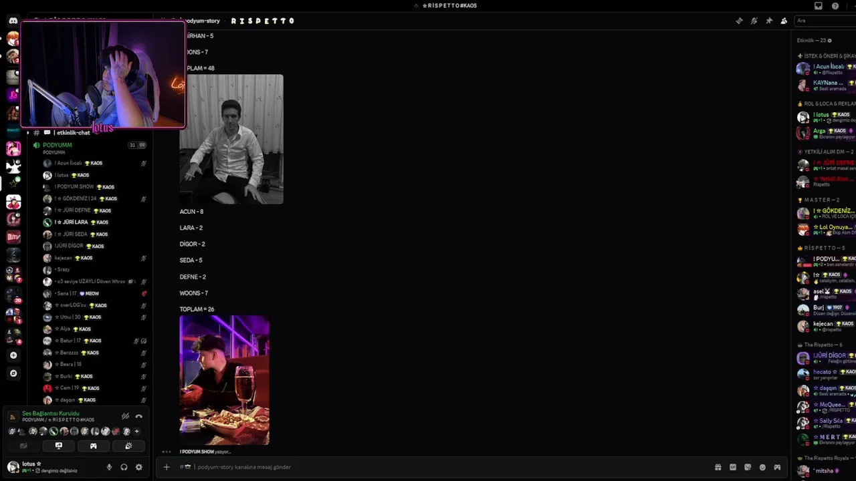856x481 pixels.
Task: Open the gift icon in message bar
Action: pos(718,467)
